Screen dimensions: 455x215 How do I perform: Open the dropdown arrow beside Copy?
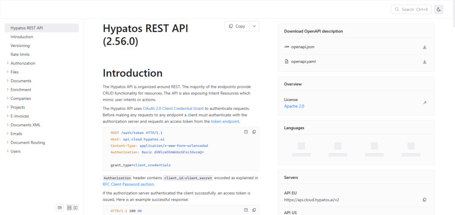[254, 26]
